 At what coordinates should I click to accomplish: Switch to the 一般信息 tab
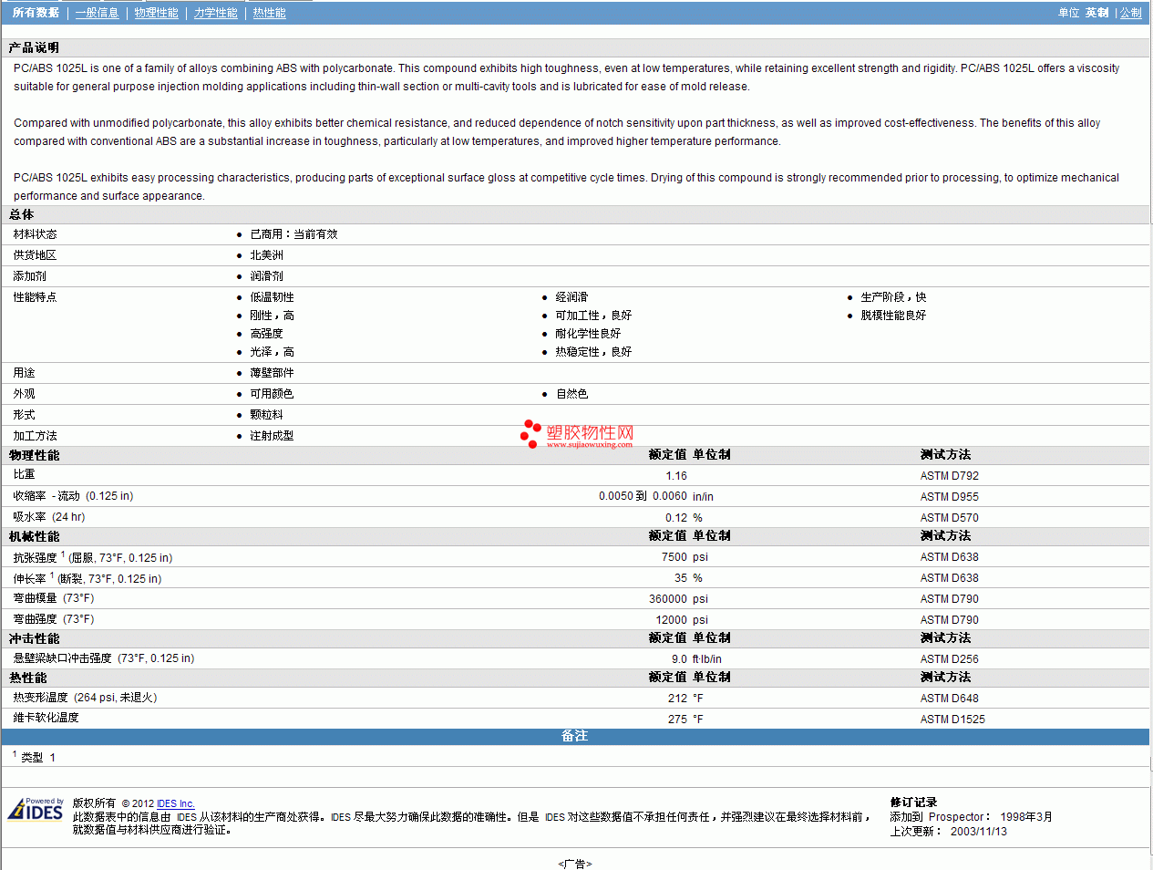pos(97,13)
